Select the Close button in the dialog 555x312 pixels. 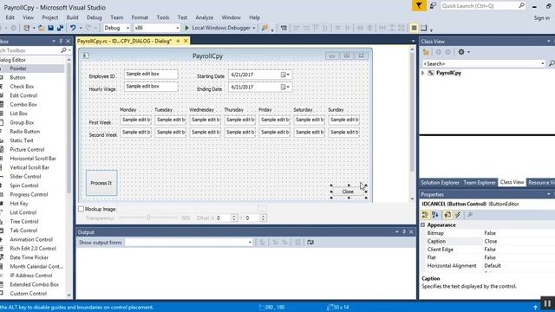pyautogui.click(x=348, y=192)
